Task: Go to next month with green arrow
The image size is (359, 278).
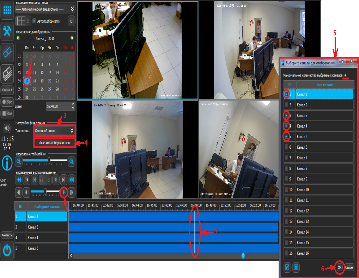Action: point(72,38)
